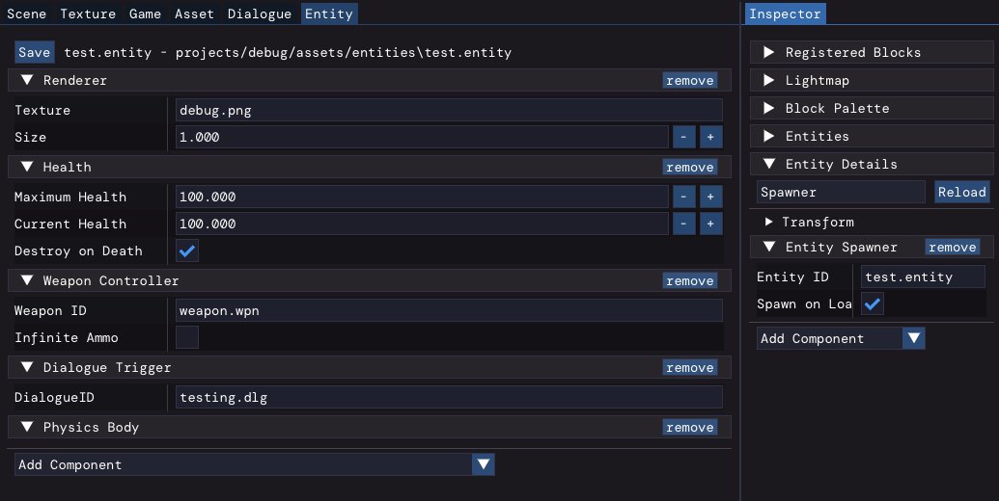Switch to the Dialogue tab
The height and width of the screenshot is (501, 999).
pyautogui.click(x=260, y=13)
